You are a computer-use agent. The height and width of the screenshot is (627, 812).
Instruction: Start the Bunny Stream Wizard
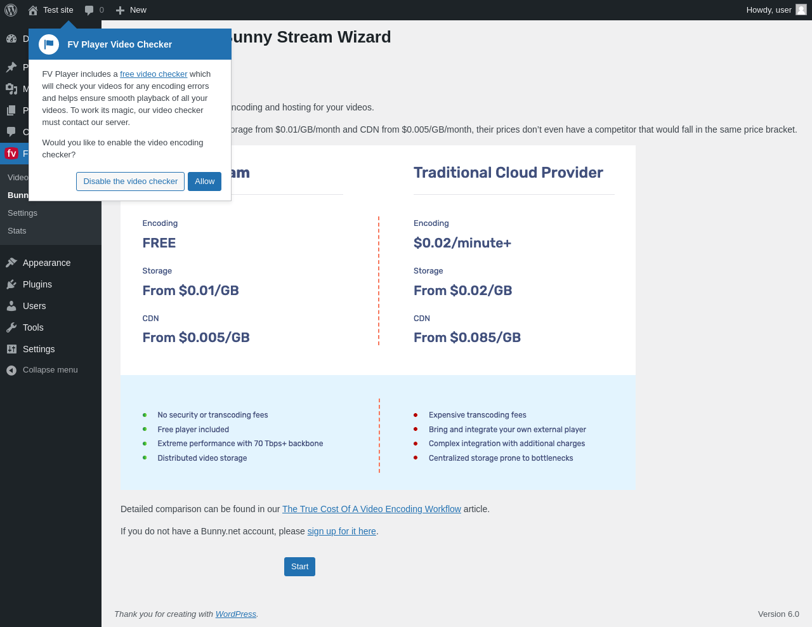coord(299,567)
